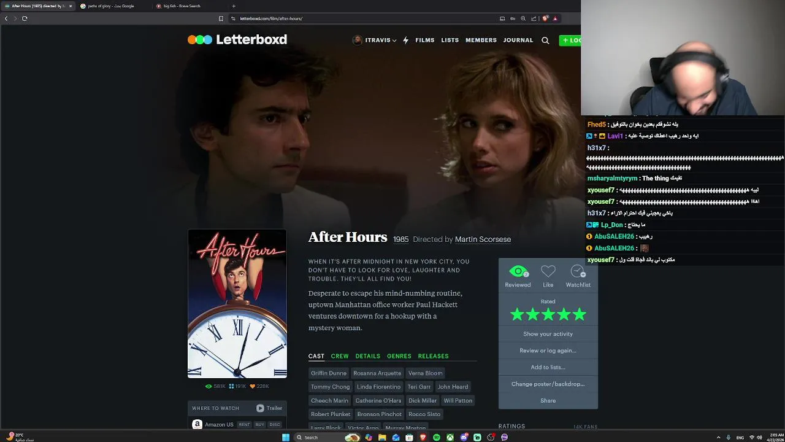This screenshot has width=785, height=442.
Task: Click the lightning bolt activity icon
Action: point(405,40)
